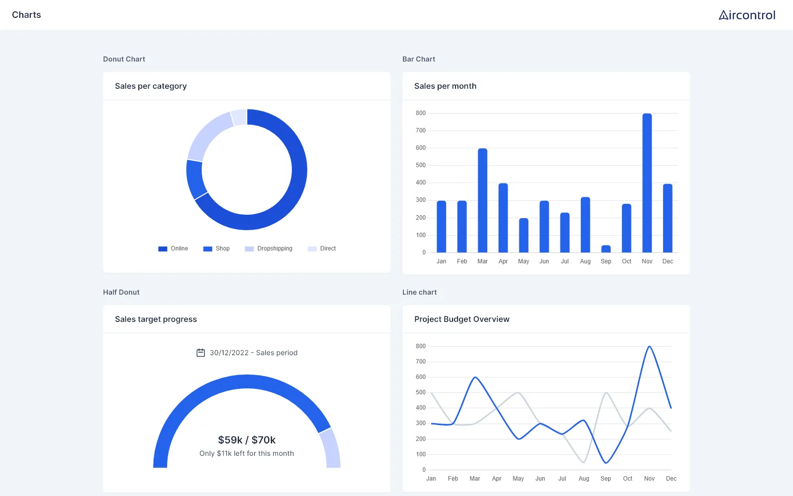Click the Line chart section label

(x=420, y=292)
